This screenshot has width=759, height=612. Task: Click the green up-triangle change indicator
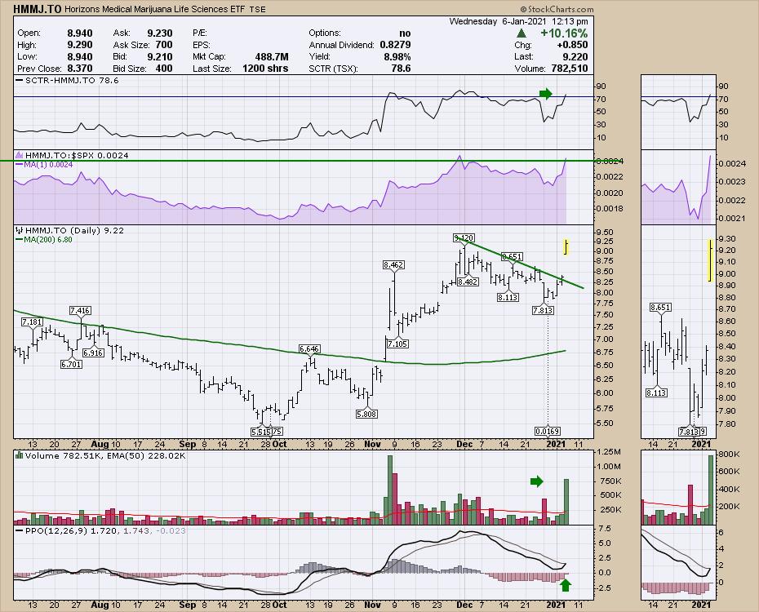pyautogui.click(x=522, y=33)
